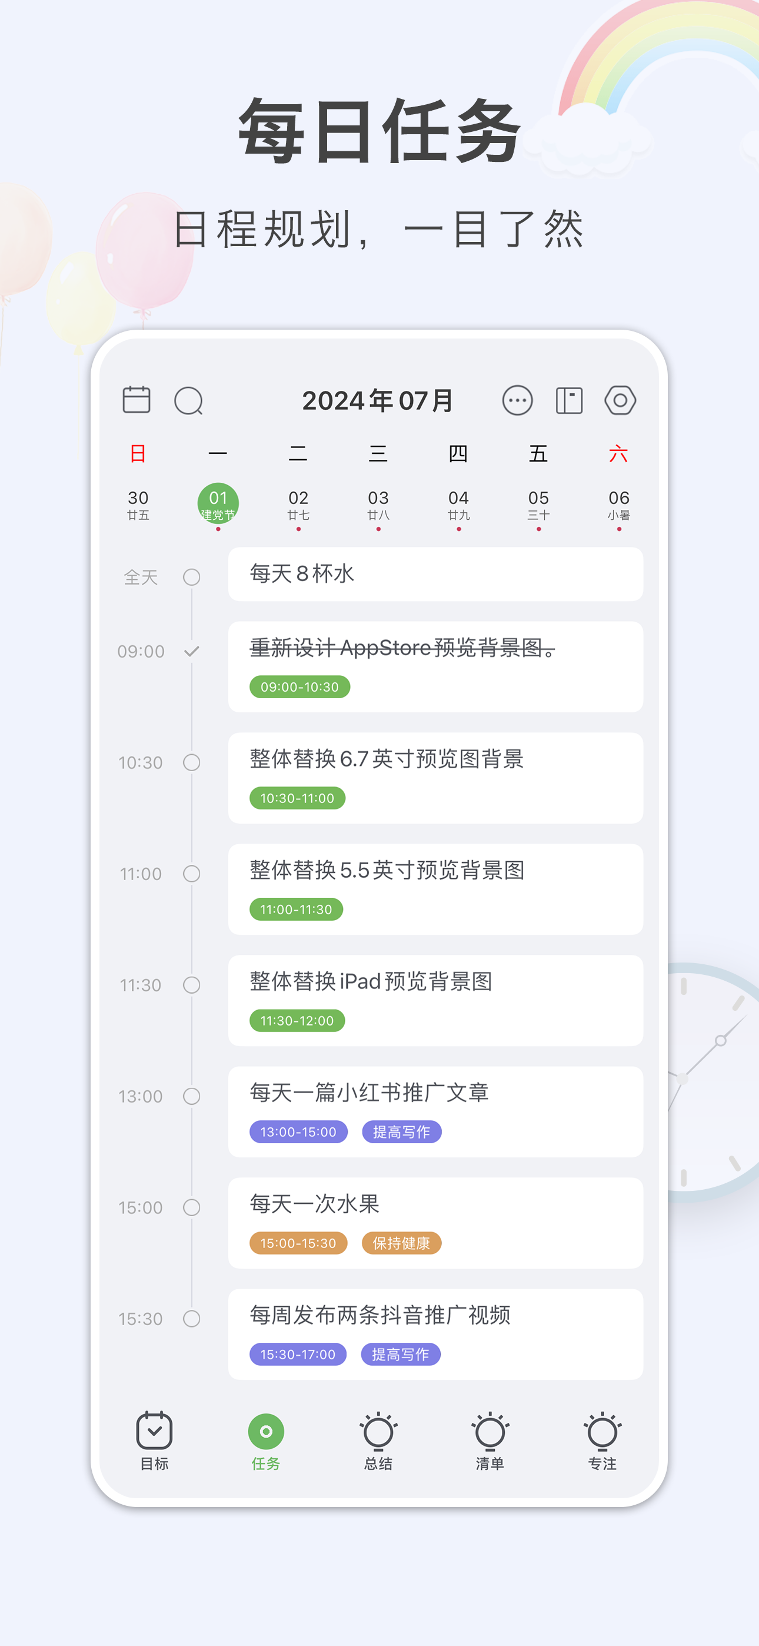Viewport: 759px width, 1646px height.
Task: Tap the 11:30-12:00 time tag
Action: [x=297, y=1020]
